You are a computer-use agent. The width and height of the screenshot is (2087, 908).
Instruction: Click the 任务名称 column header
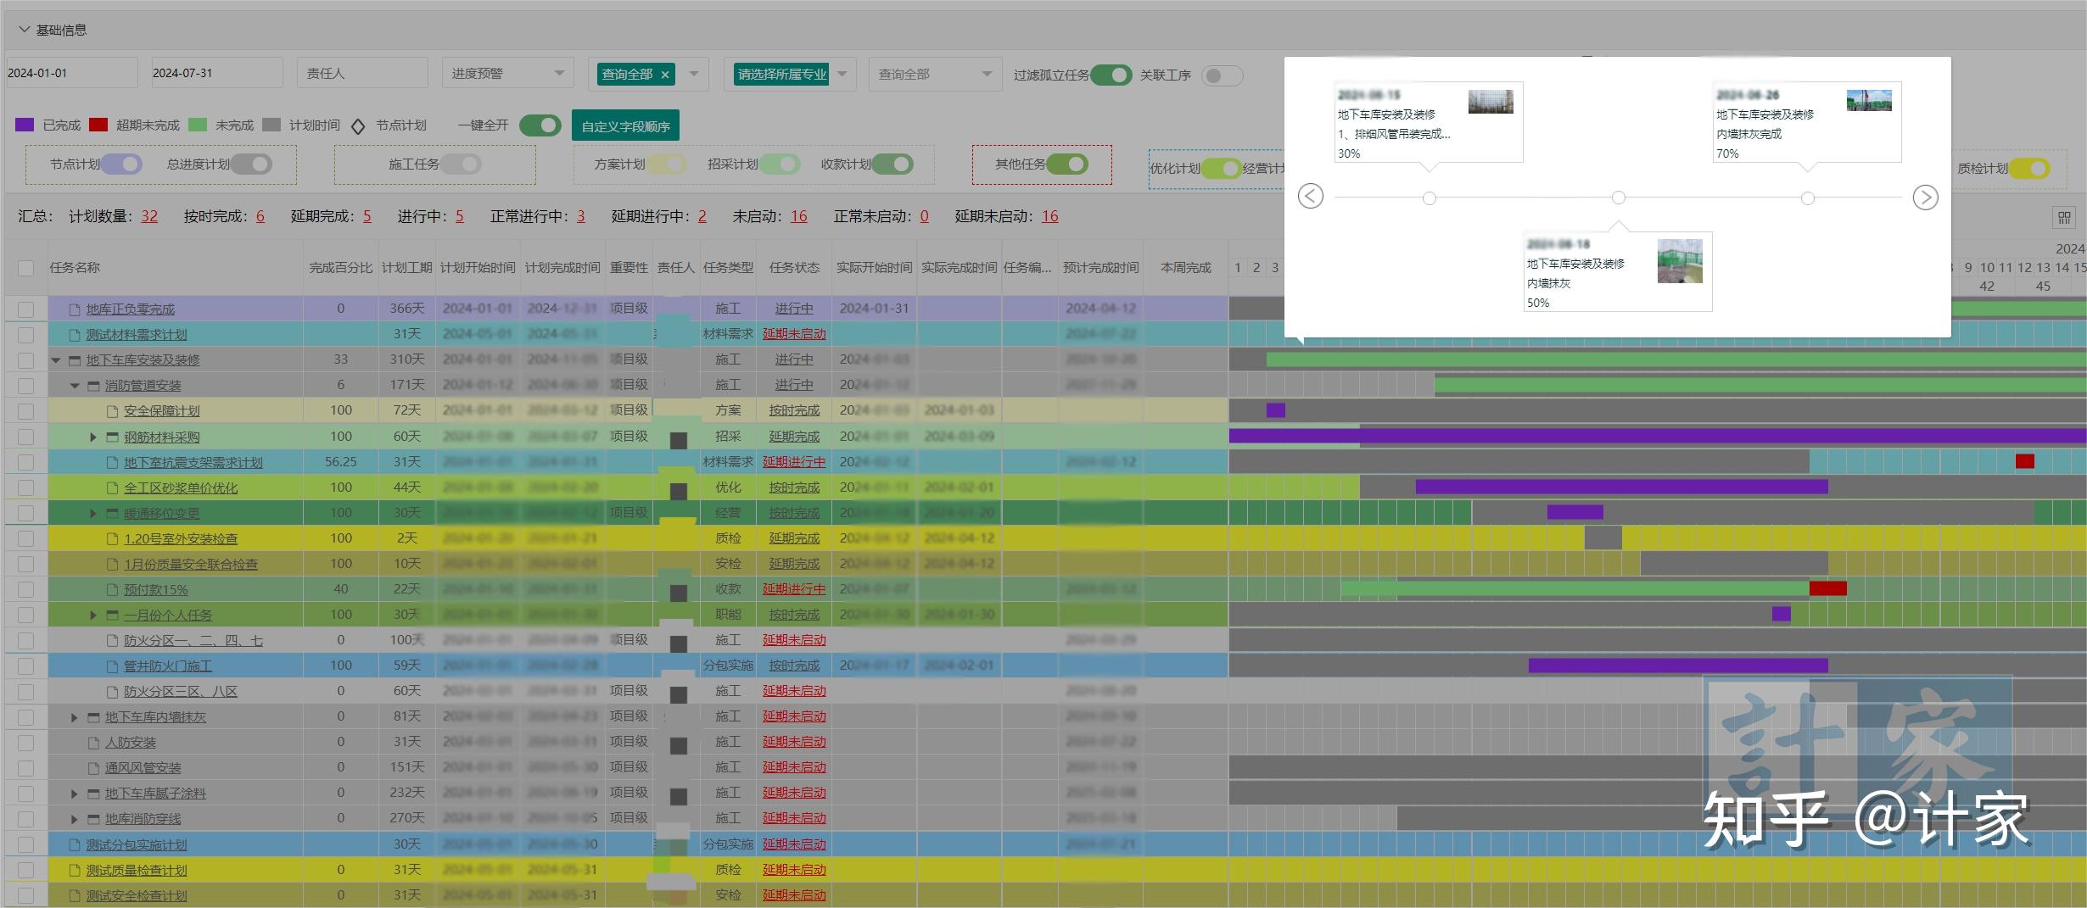tap(75, 268)
